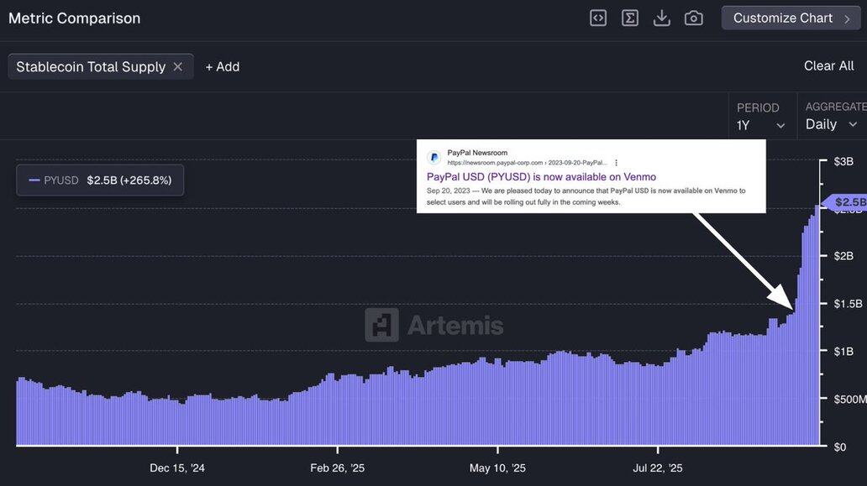
Task: Click the sigma summation icon
Action: (x=630, y=18)
